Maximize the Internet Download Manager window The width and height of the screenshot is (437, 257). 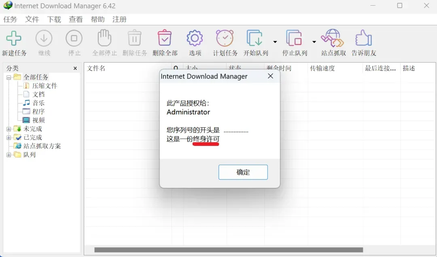[x=400, y=6]
